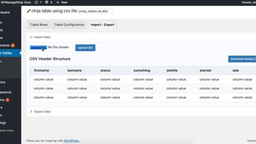
Task: Open Plugins sidebar item with badge 1
Action: point(4,100)
